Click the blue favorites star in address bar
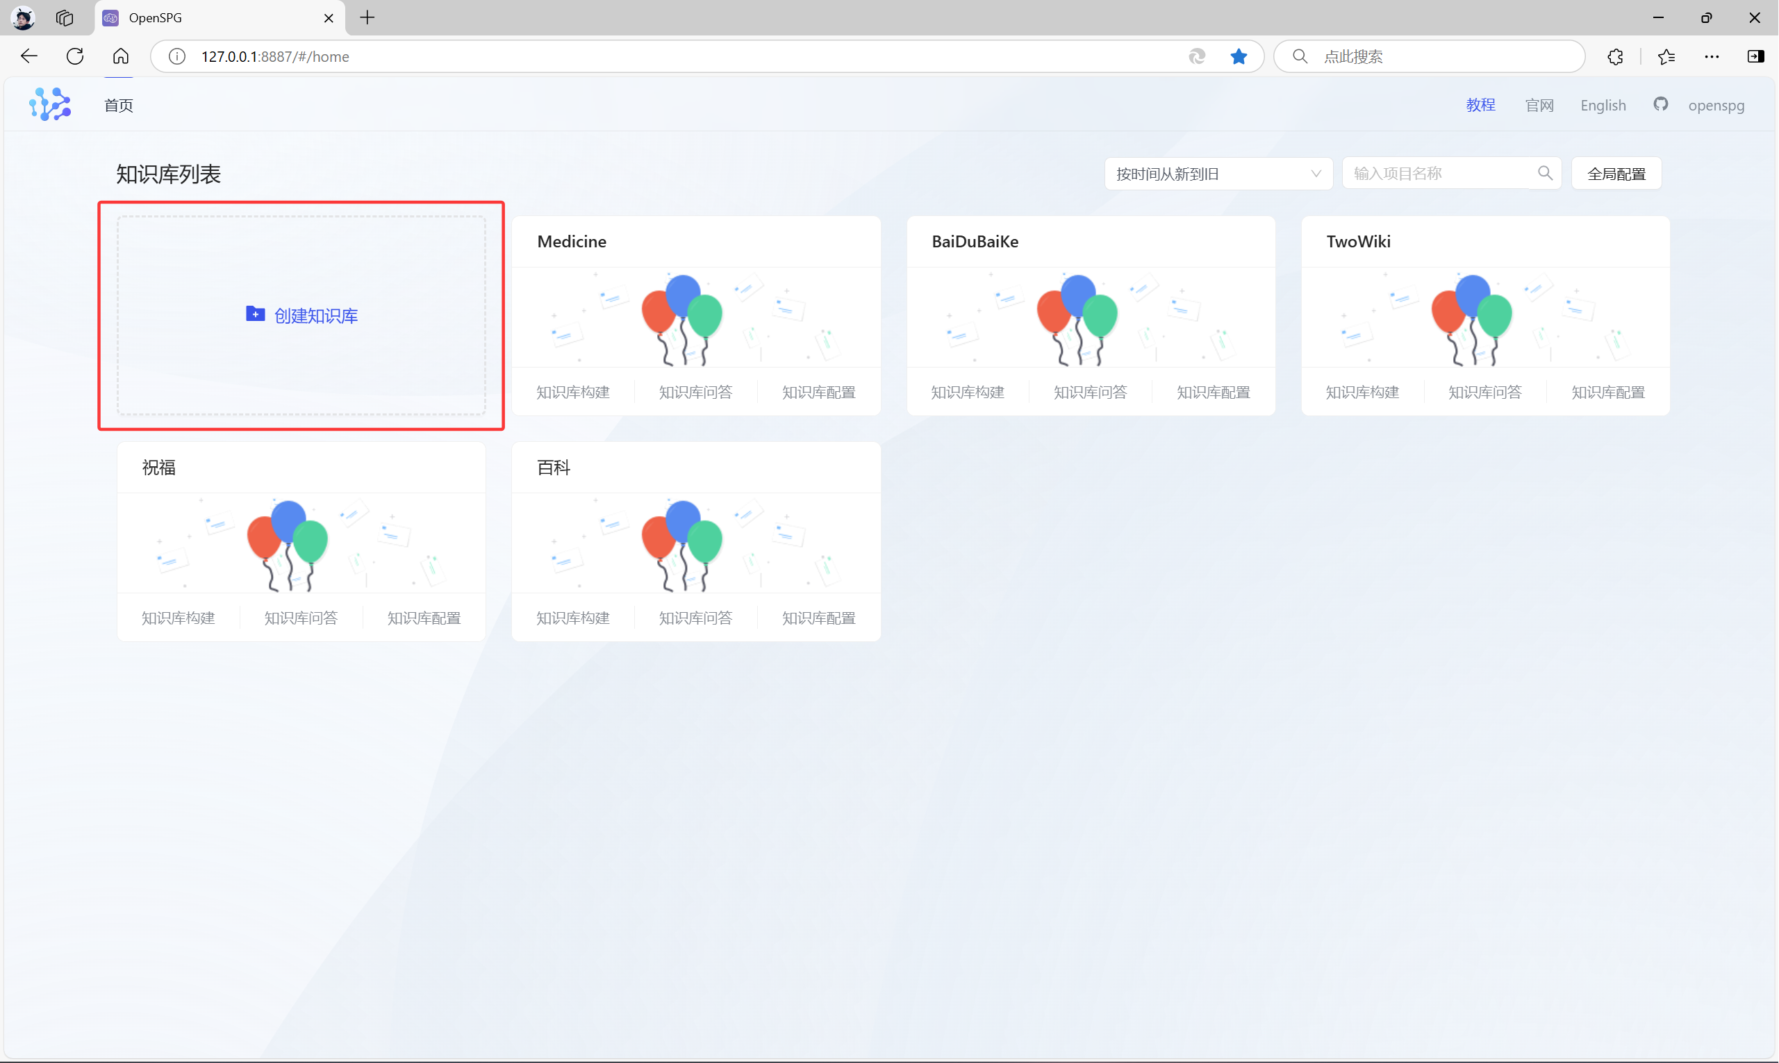Screen dimensions: 1779x1063 click(1239, 56)
